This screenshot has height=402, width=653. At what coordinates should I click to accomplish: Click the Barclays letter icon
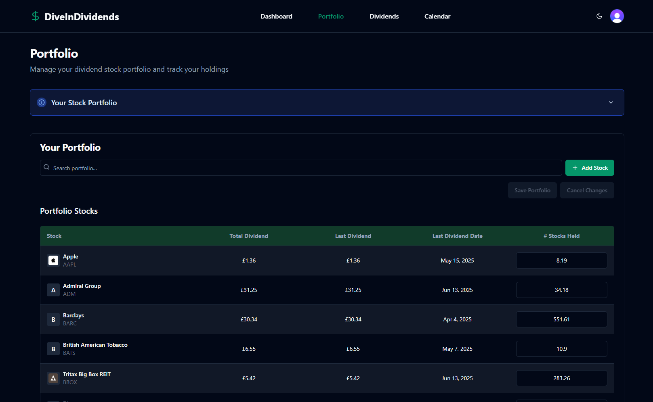53,319
